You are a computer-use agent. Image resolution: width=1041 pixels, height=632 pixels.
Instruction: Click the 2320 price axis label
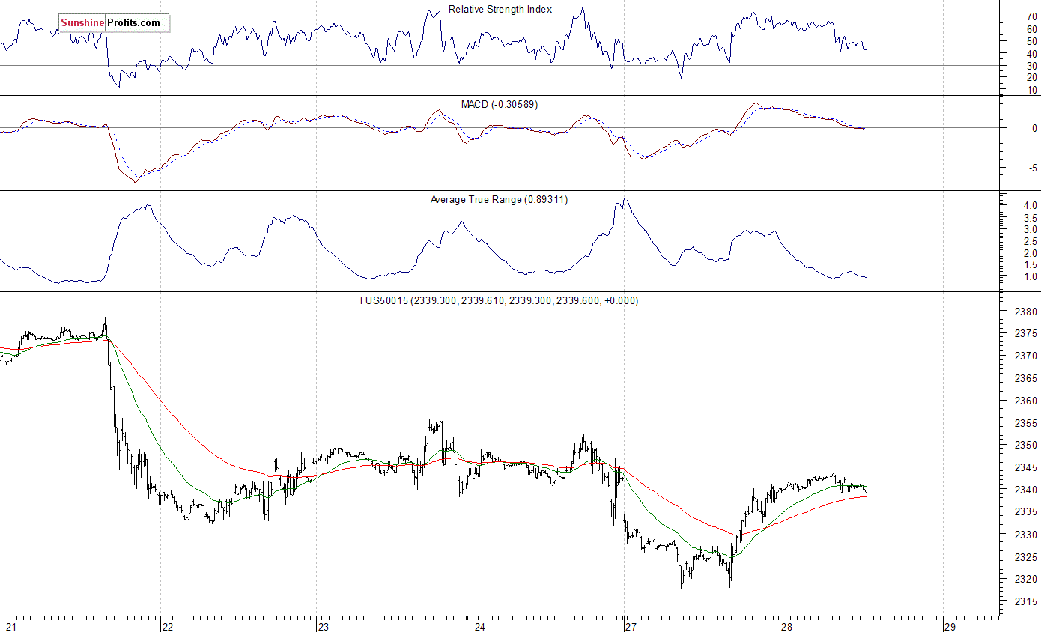[1025, 579]
